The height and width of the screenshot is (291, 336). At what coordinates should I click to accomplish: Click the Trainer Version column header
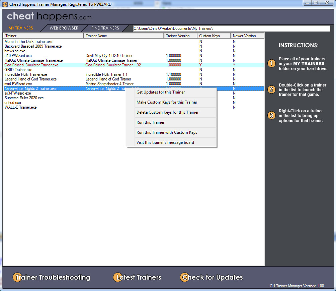pos(181,36)
